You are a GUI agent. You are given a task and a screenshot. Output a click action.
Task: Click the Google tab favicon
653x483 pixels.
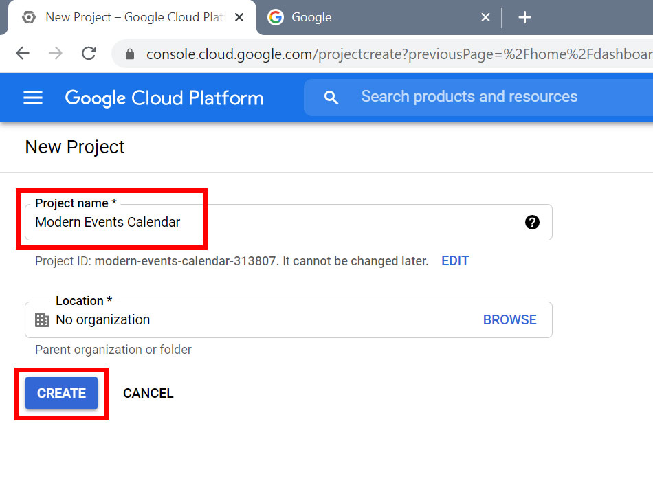pyautogui.click(x=275, y=17)
